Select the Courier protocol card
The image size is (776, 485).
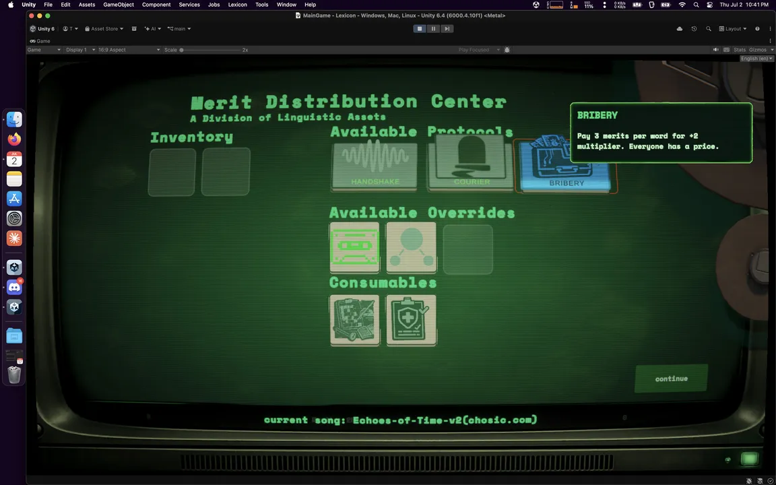(470, 163)
